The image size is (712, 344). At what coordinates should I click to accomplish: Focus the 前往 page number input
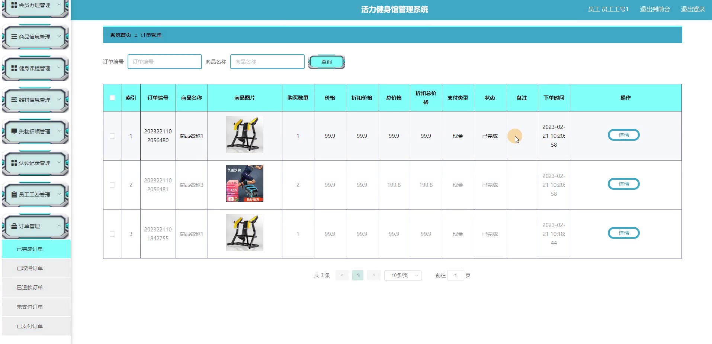[456, 275]
